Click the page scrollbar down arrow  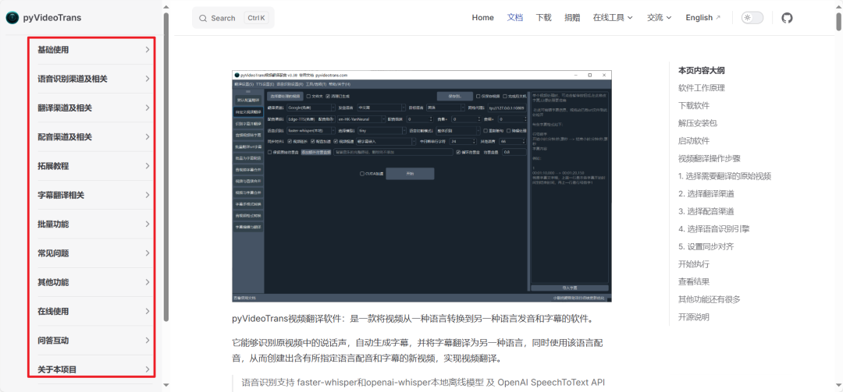click(x=838, y=384)
